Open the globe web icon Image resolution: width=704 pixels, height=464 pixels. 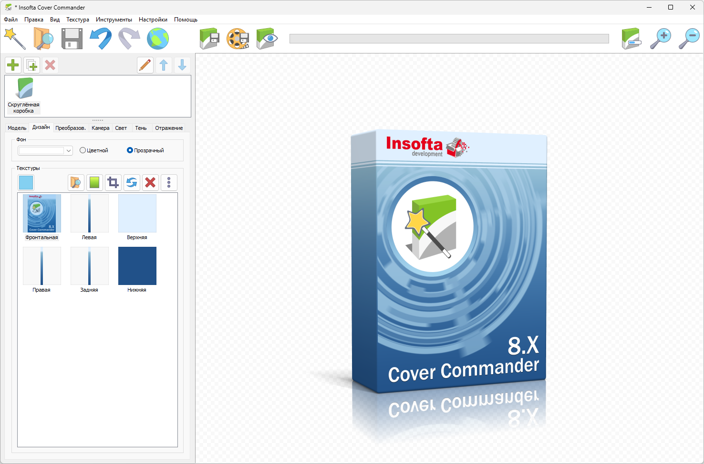click(158, 39)
